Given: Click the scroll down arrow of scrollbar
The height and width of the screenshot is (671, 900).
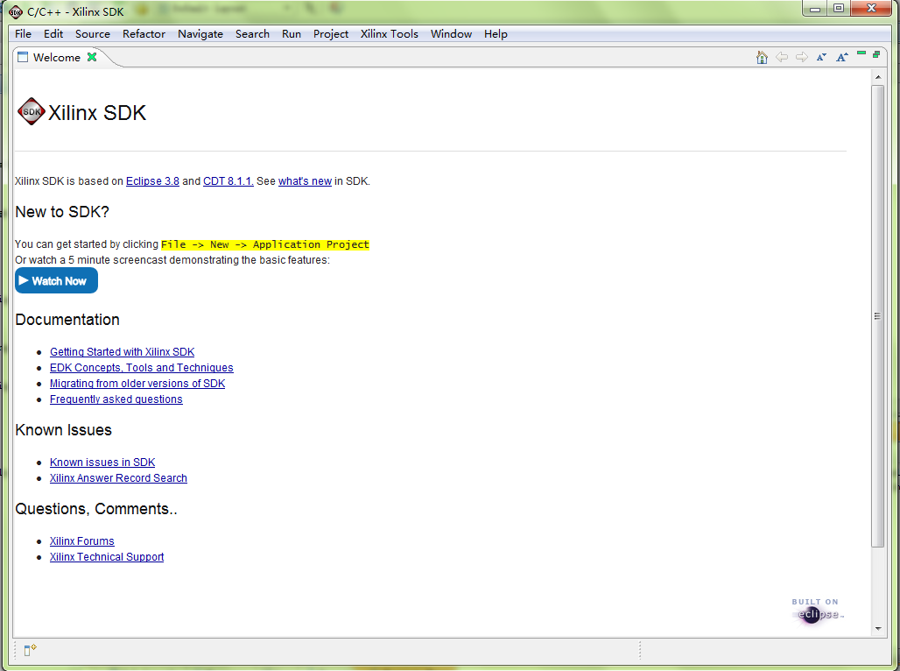Looking at the screenshot, I should [x=878, y=628].
